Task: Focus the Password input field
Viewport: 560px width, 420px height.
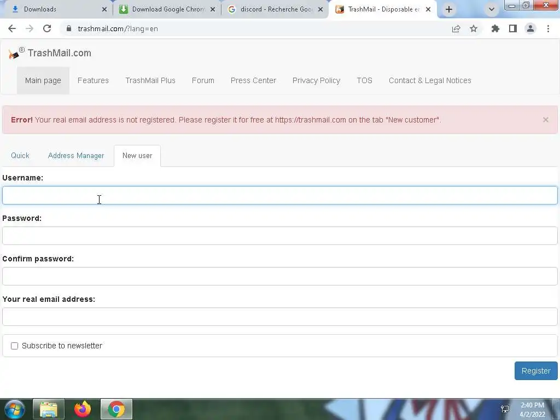Action: pyautogui.click(x=280, y=236)
